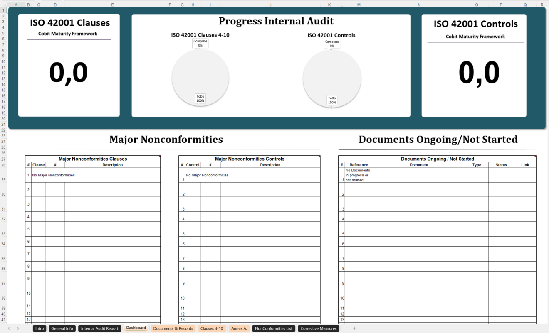Click the Complete 0% label on the Clauses chart
Image resolution: width=549 pixels, height=333 pixels.
tap(200, 43)
